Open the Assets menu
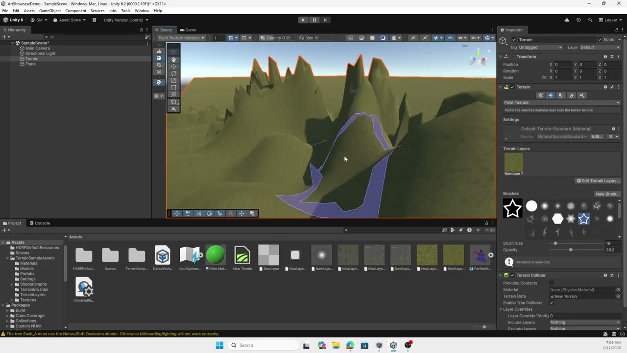This screenshot has width=627, height=353. [x=29, y=11]
